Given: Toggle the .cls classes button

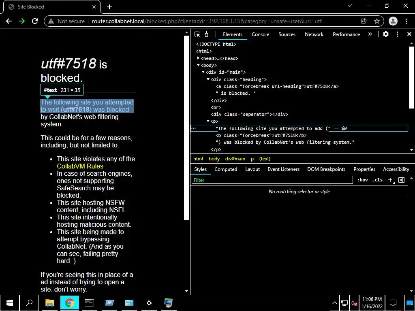Looking at the screenshot, I should [377, 180].
